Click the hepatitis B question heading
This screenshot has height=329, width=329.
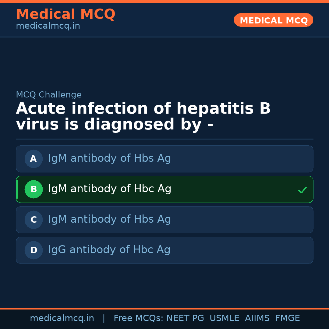pyautogui.click(x=143, y=117)
